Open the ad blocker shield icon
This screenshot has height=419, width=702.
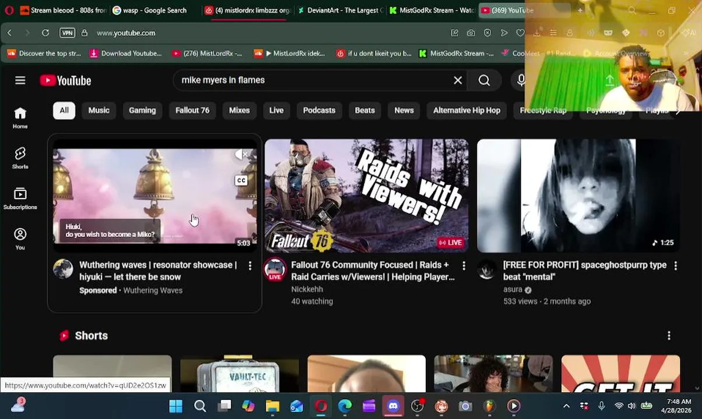487,33
